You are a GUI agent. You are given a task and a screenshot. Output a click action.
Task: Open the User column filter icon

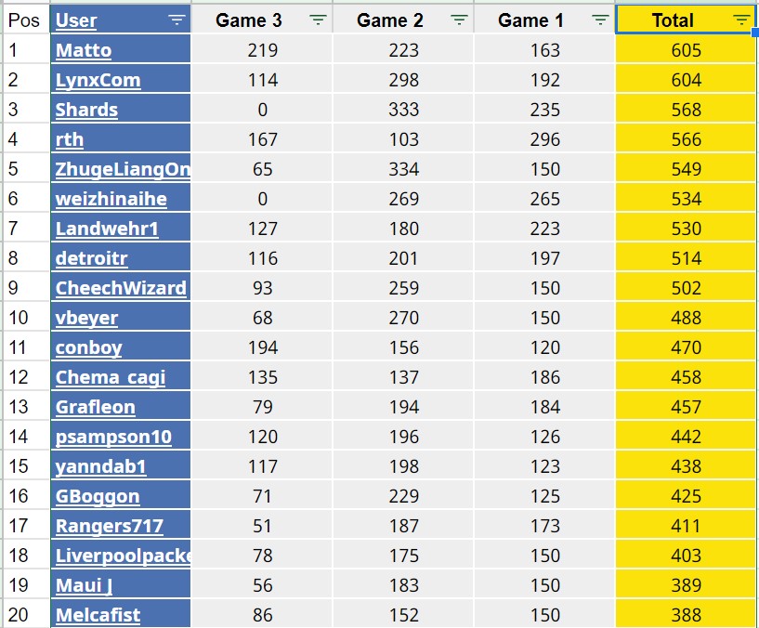point(177,20)
